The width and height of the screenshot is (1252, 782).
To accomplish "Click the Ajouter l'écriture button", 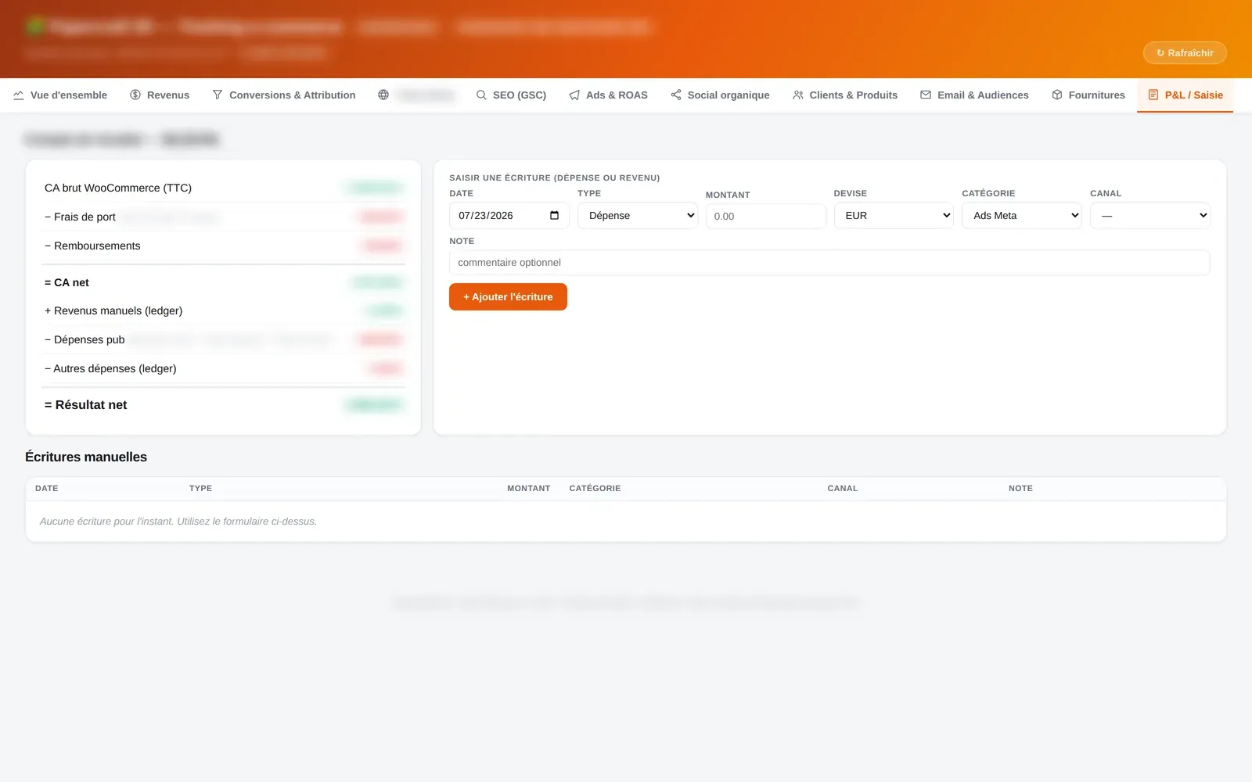I will [x=508, y=297].
